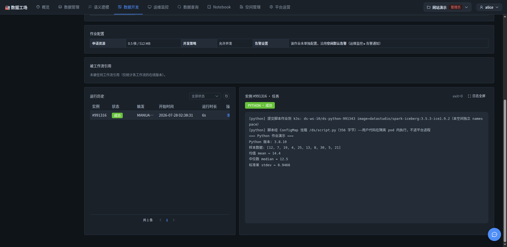Click the 管理员 role tag
This screenshot has height=247, width=507.
[456, 7]
